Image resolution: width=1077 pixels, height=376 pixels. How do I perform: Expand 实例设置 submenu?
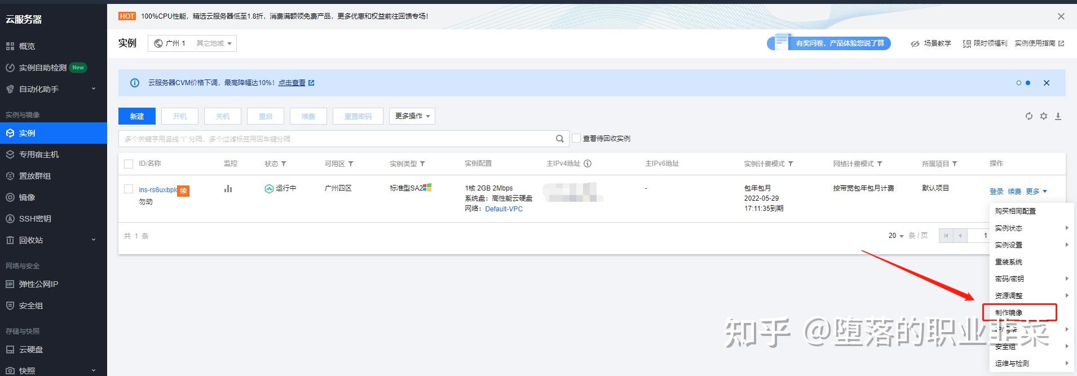[1032, 245]
